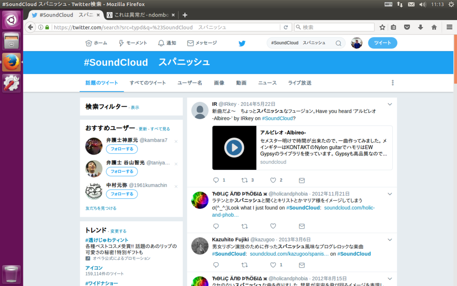The height and width of the screenshot is (286, 457).
Task: Reply to holicandphobia 2012年11月21日 tweet
Action: 216,226
